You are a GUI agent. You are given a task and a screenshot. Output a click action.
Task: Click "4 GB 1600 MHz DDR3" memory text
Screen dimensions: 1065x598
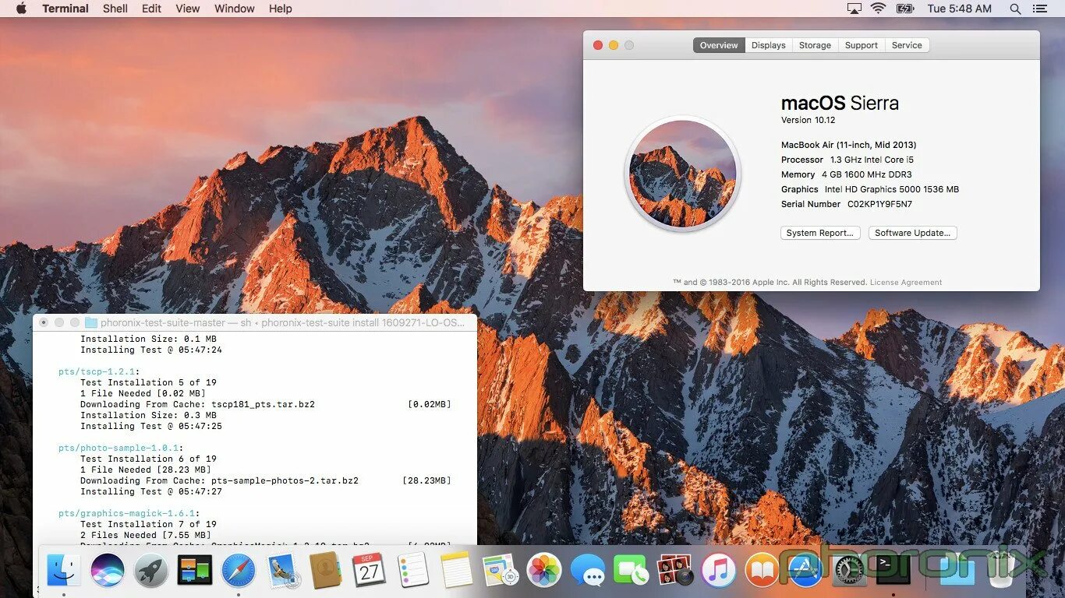[866, 174]
